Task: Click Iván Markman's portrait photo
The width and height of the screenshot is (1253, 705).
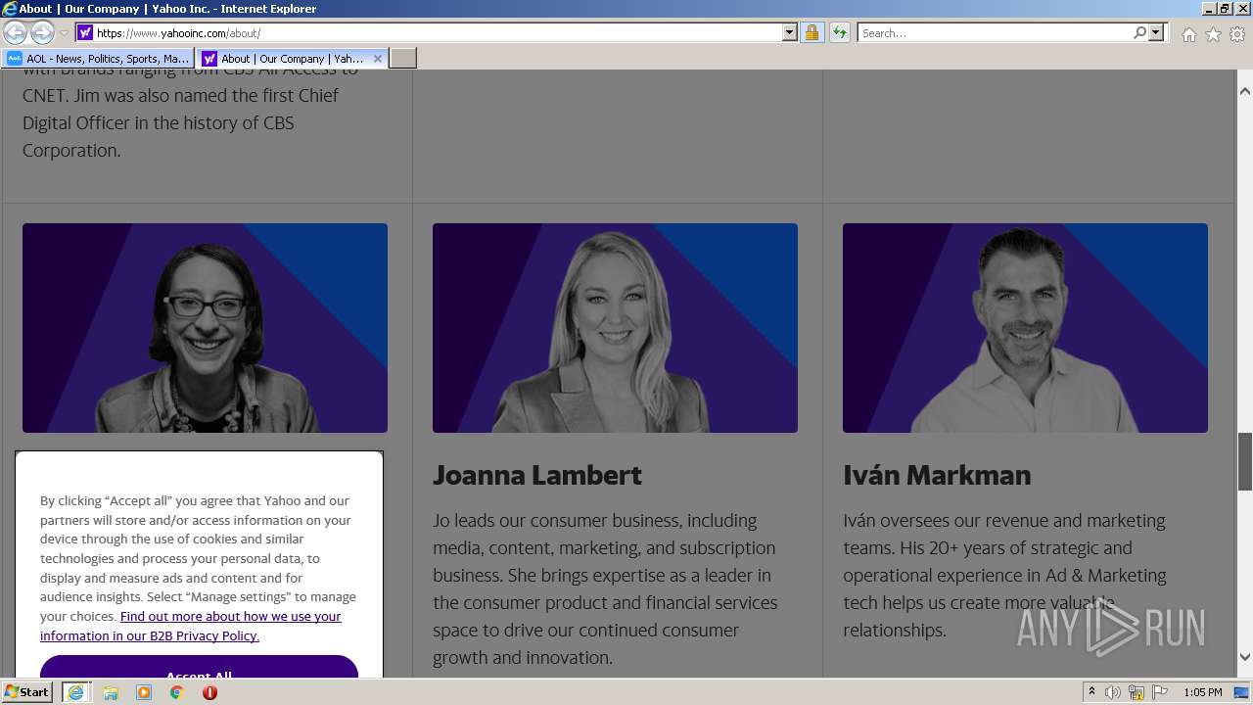Action: [1025, 328]
